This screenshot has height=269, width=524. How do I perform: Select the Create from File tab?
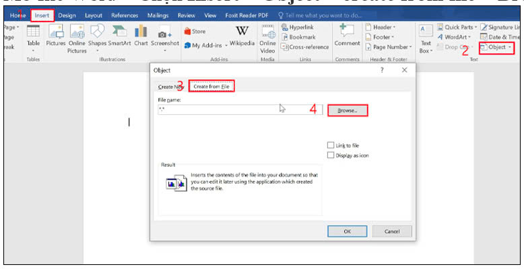point(211,87)
